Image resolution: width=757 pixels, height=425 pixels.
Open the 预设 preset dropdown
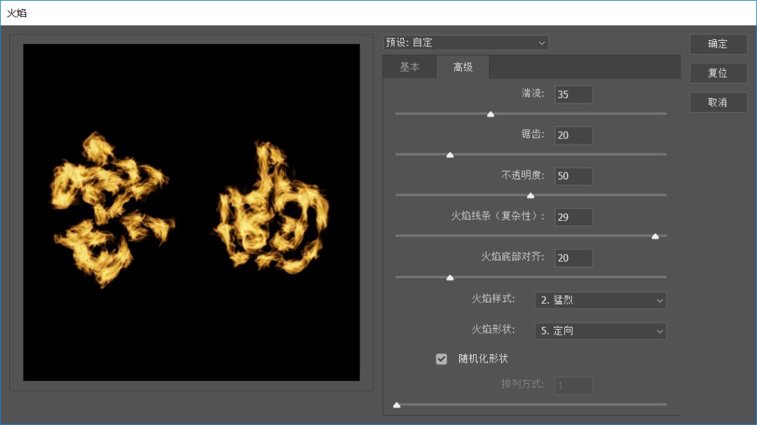coord(465,43)
